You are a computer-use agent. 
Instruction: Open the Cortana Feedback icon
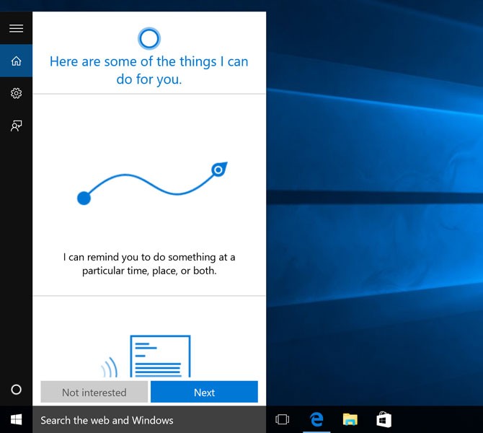click(16, 126)
